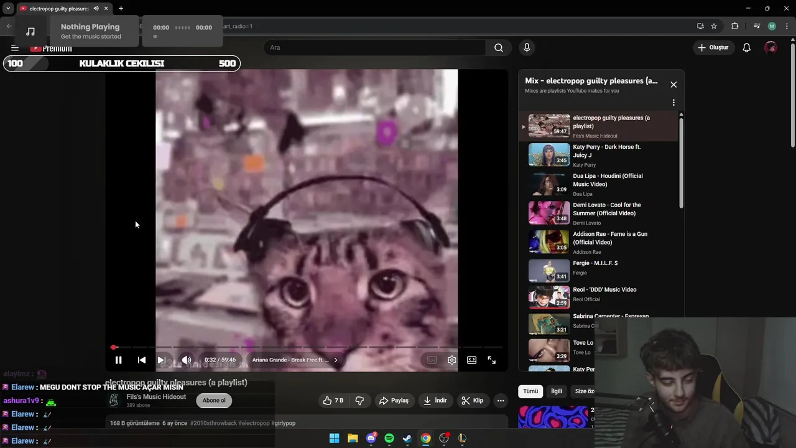This screenshot has width=796, height=448.
Task: Open the media control toolbar icon
Action: pyautogui.click(x=757, y=26)
